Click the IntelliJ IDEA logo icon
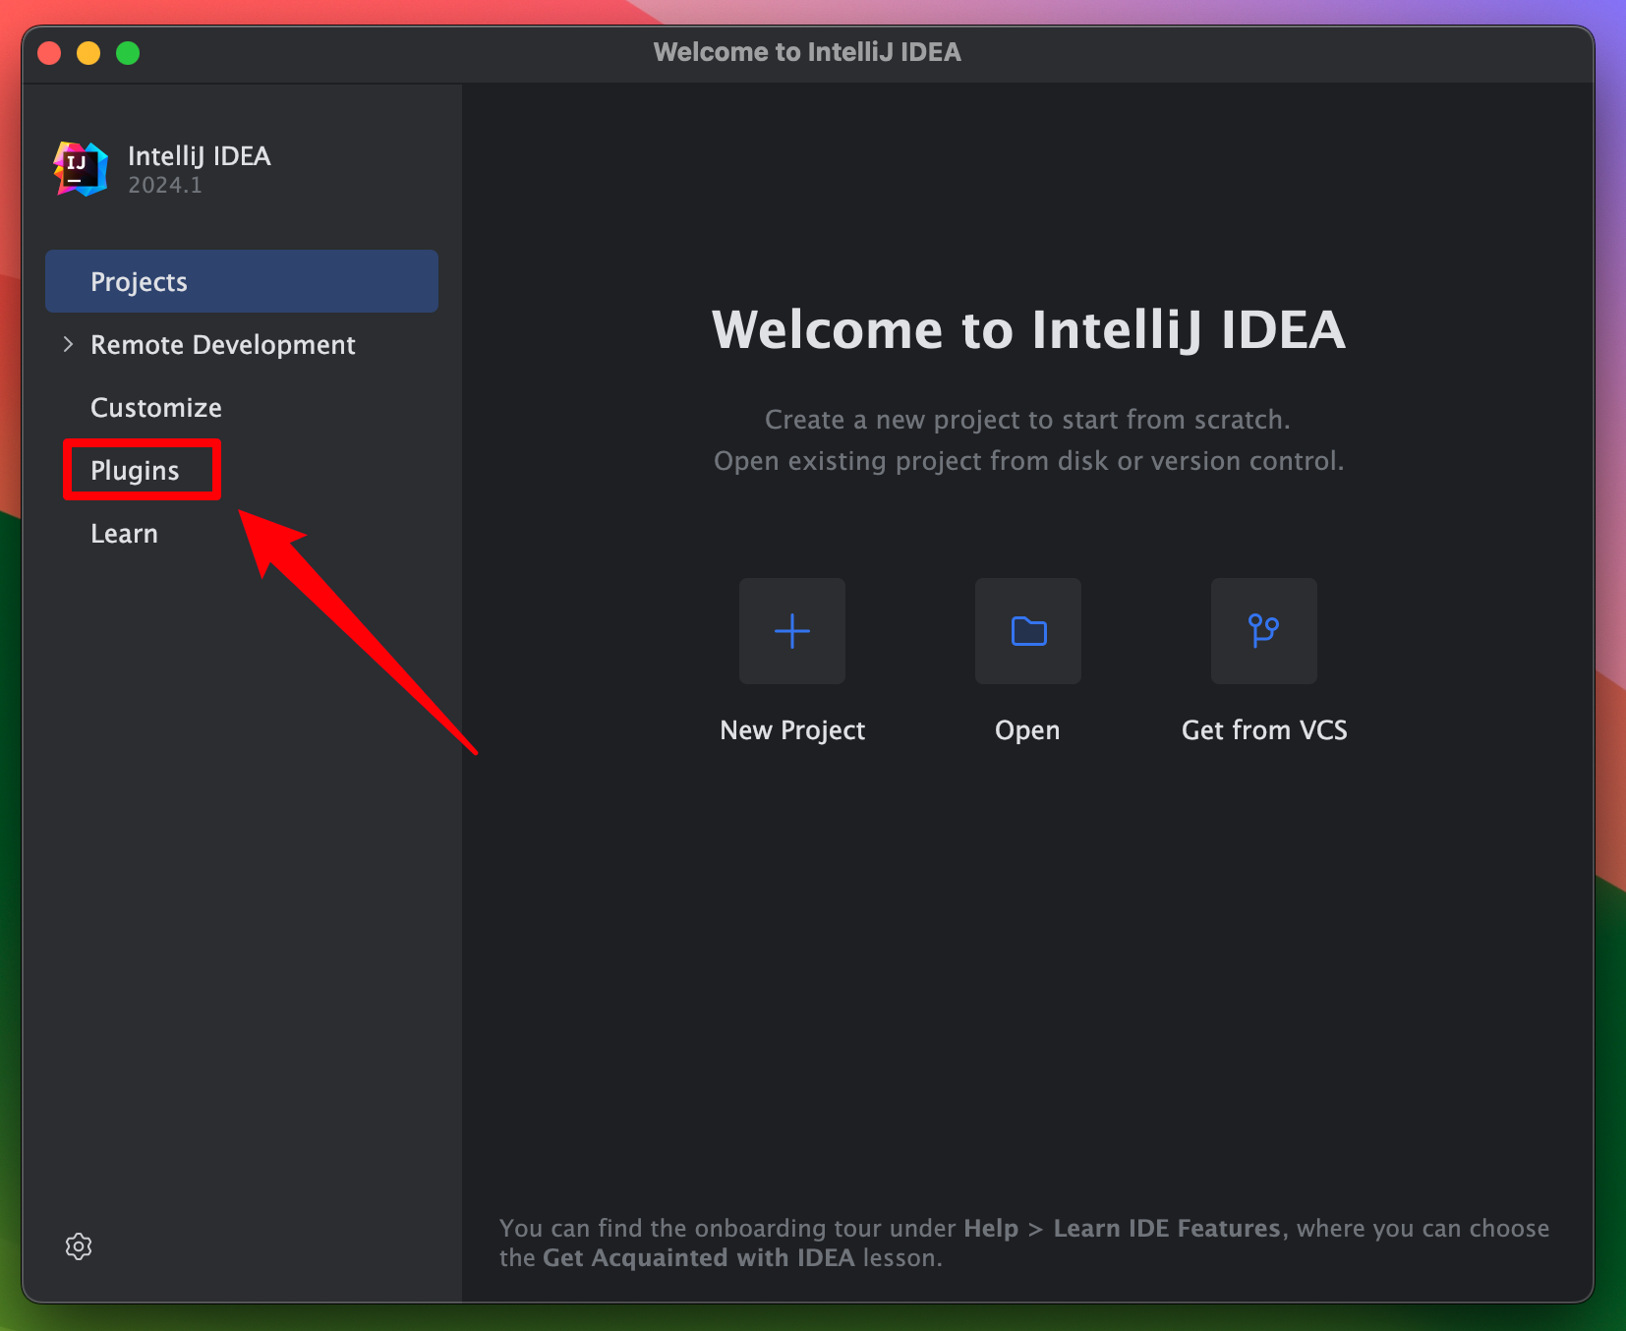The image size is (1626, 1331). (x=81, y=169)
